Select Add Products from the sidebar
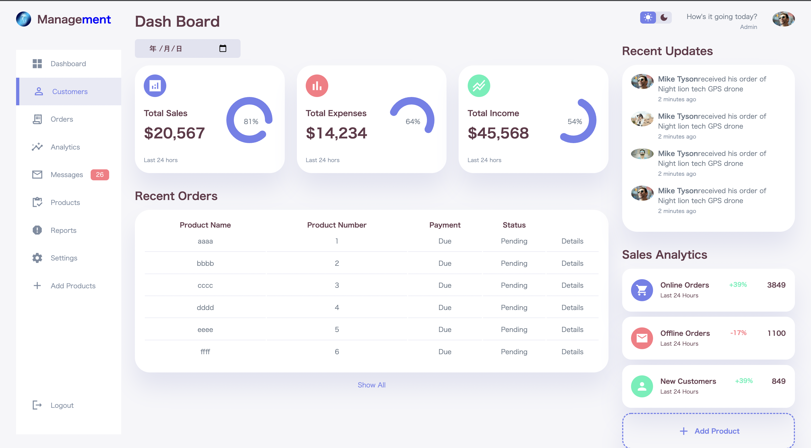Viewport: 811px width, 448px height. 73,286
